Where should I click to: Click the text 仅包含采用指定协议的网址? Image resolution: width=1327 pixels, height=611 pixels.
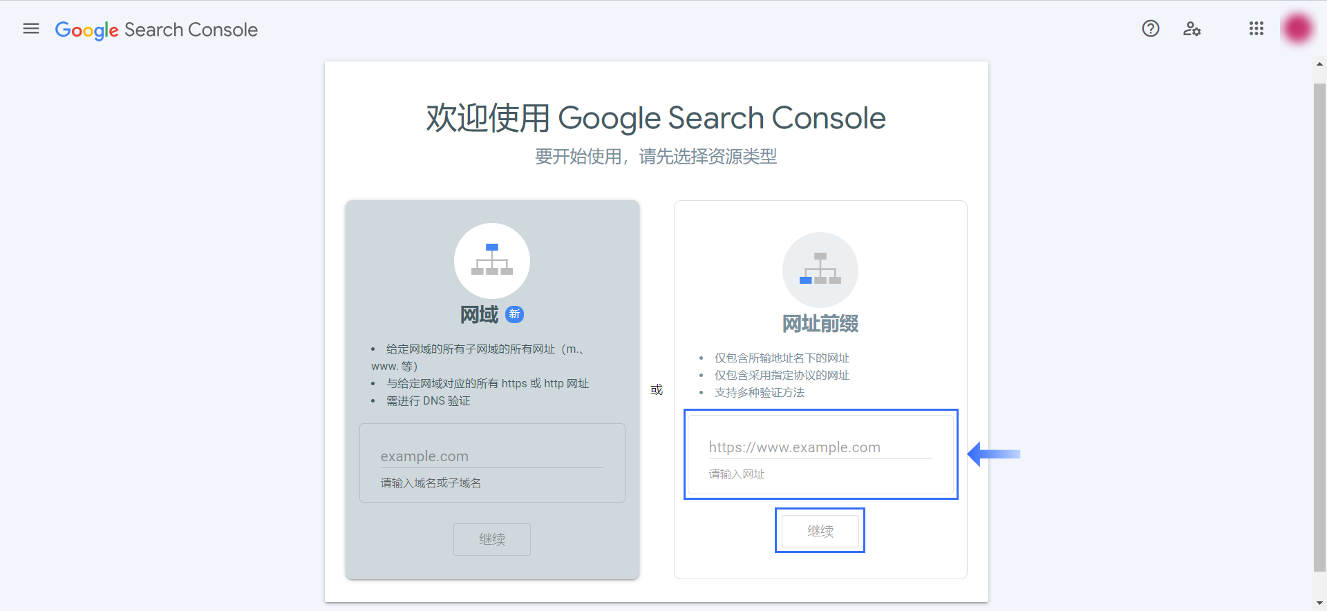[x=782, y=376]
